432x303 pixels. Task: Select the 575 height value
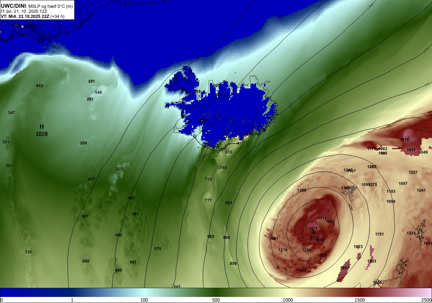tap(158, 249)
